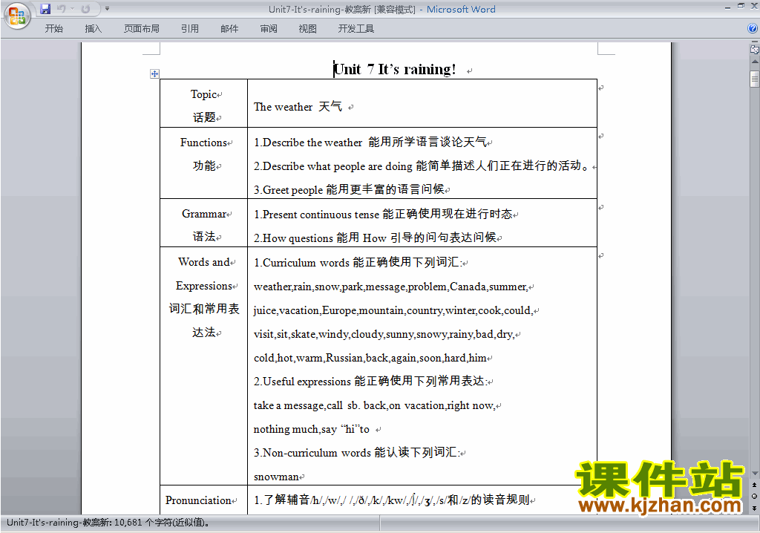The height and width of the screenshot is (533, 760).
Task: Click the Next Page double-arrow button
Action: pyautogui.click(x=754, y=508)
